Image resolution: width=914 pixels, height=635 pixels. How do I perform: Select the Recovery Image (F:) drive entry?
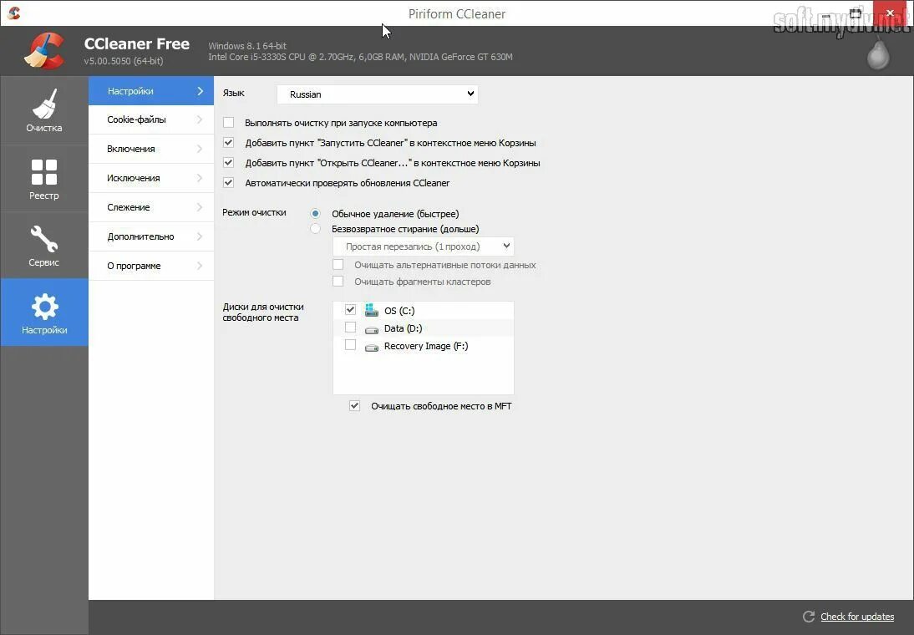[426, 345]
